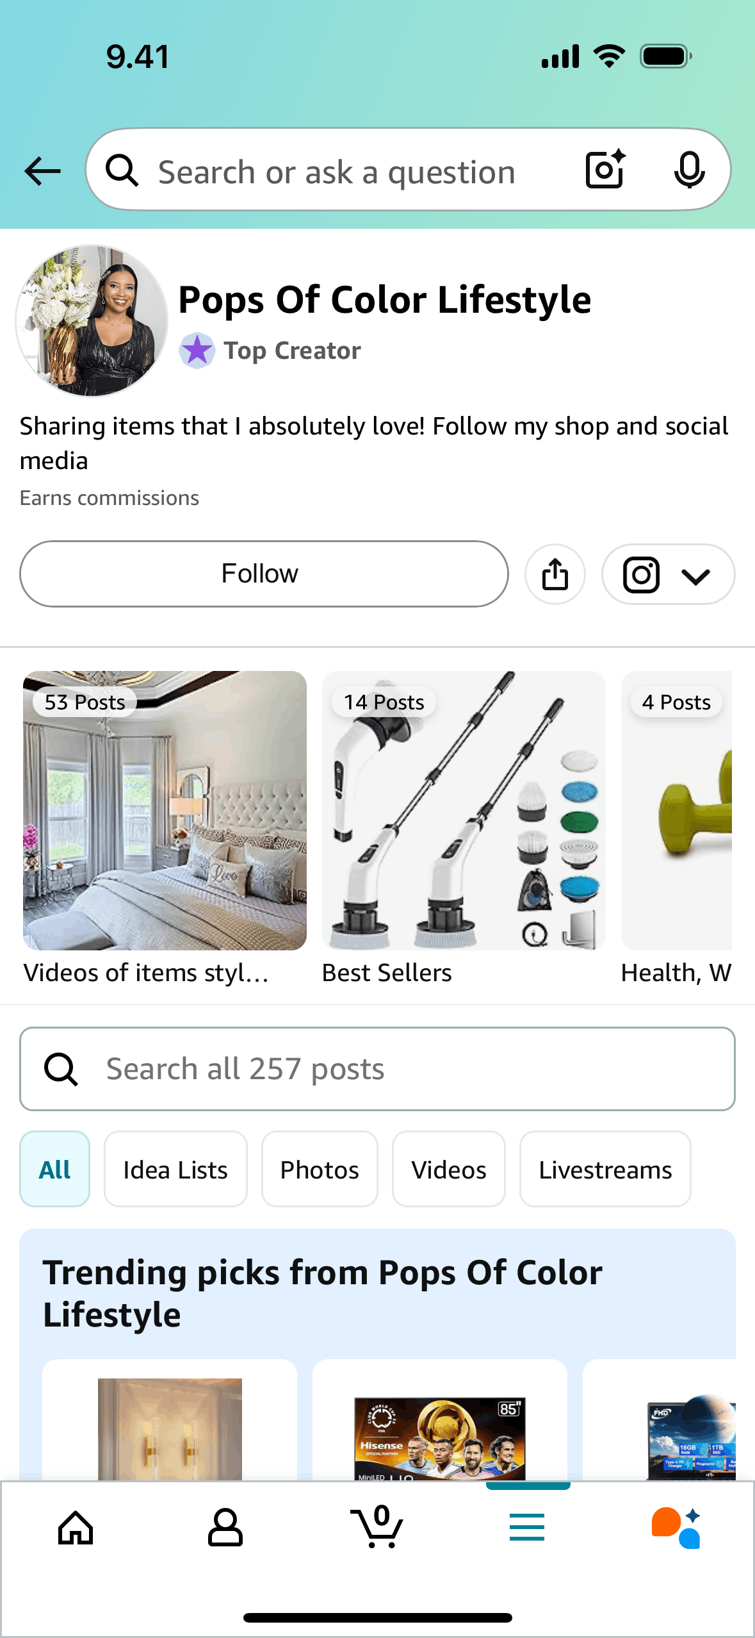
Task: Go to the Home tab icon
Action: click(x=76, y=1528)
